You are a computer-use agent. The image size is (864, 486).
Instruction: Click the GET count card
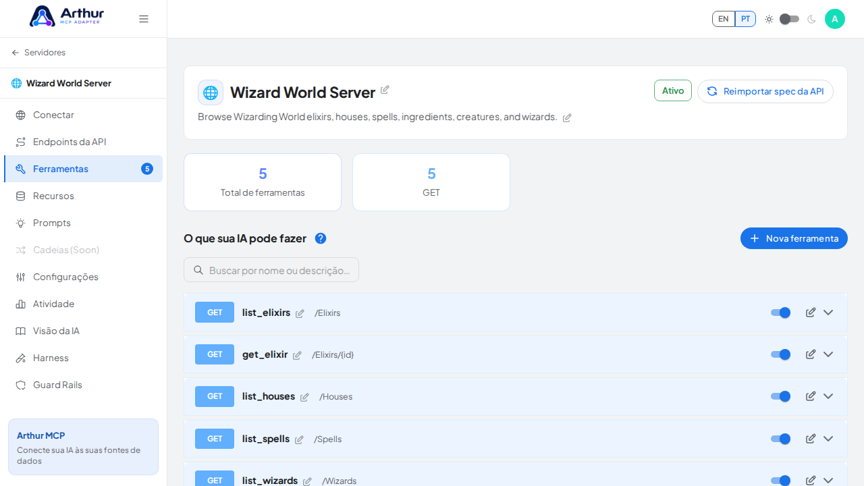431,182
